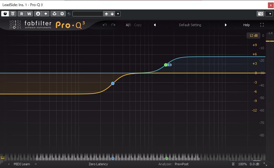The width and height of the screenshot is (274, 168).
Task: Load next host preset with down arrow
Action: click(112, 14)
